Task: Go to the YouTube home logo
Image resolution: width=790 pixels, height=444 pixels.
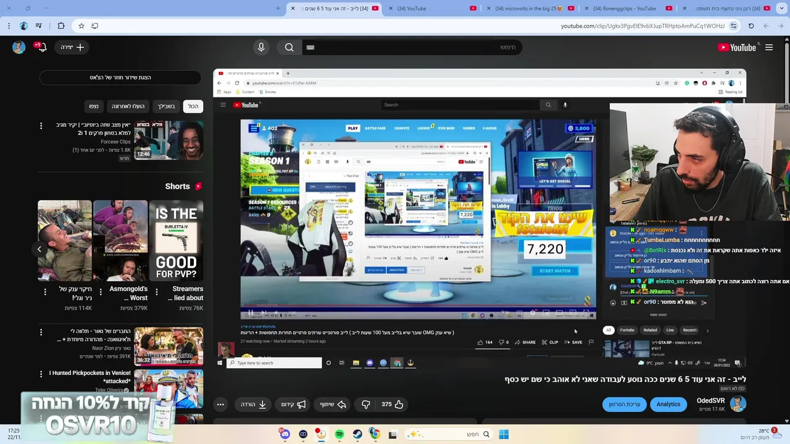Action: (x=737, y=47)
